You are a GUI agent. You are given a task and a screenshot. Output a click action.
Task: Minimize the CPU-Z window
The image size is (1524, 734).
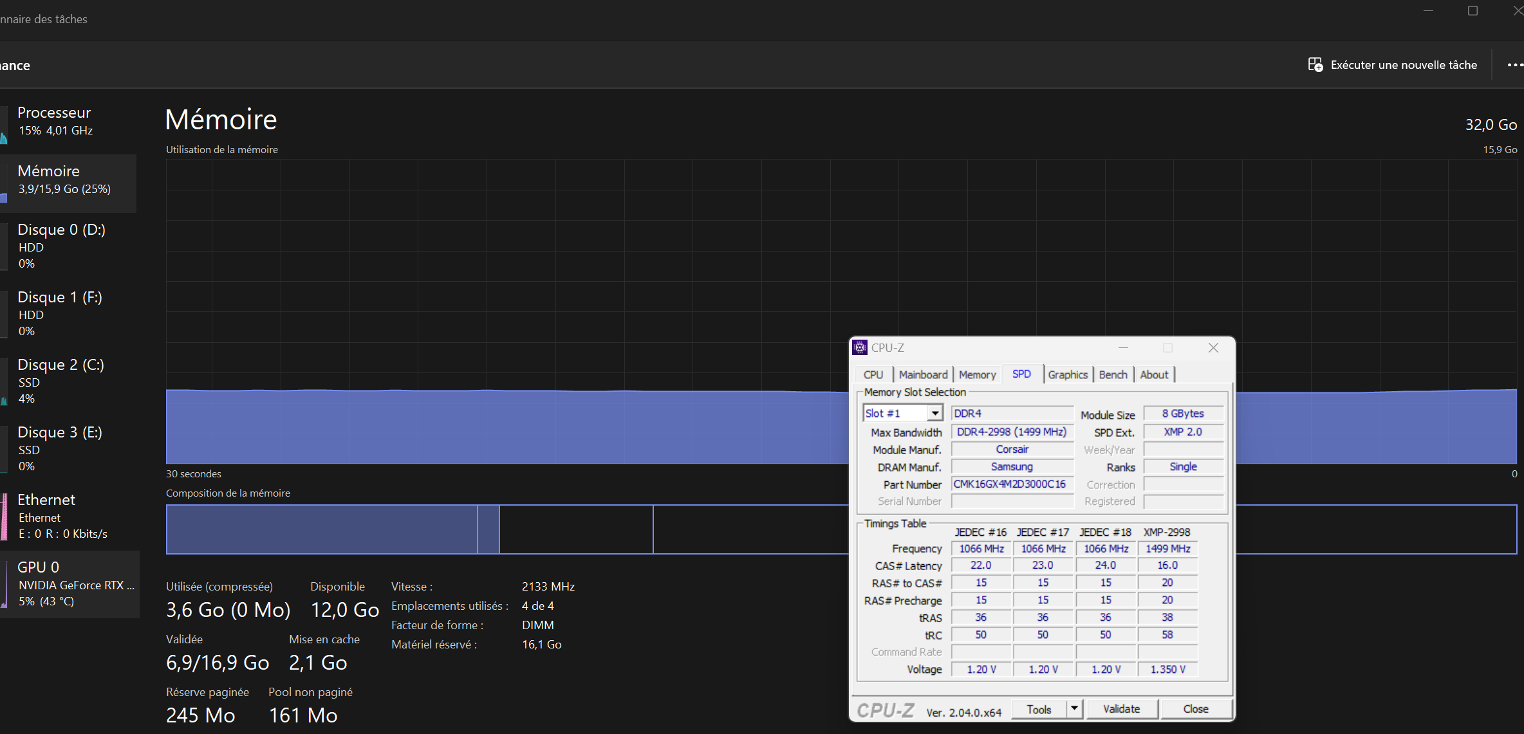click(x=1124, y=347)
